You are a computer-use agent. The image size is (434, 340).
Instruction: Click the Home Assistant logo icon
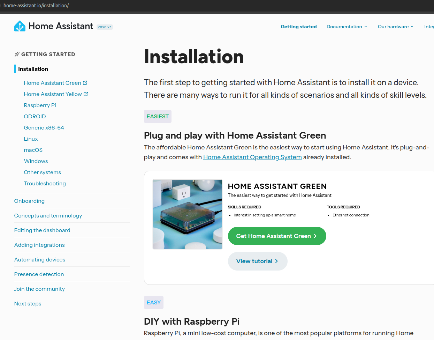20,26
